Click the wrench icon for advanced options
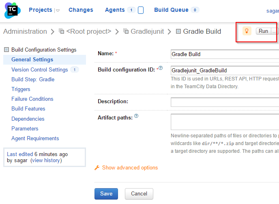 [97, 167]
